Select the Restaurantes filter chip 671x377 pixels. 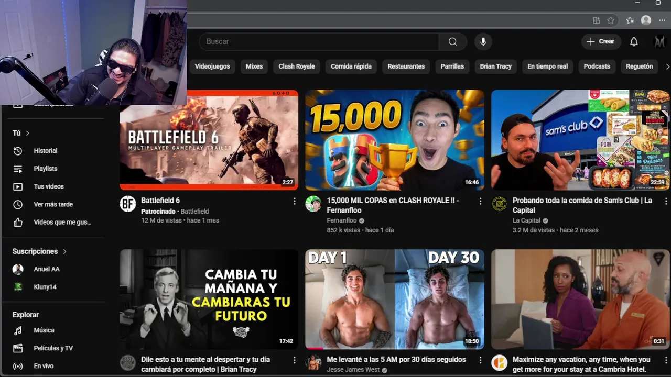[406, 66]
